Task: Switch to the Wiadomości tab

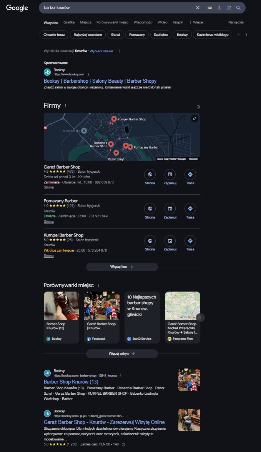Action: click(x=143, y=22)
